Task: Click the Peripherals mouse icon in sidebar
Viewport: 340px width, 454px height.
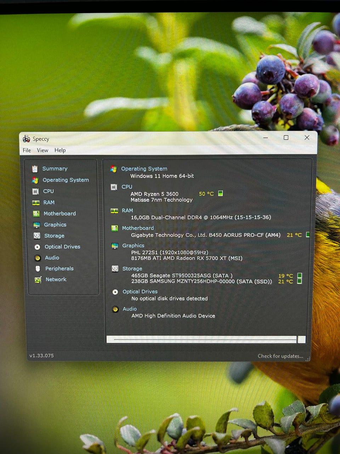Action: pos(38,269)
